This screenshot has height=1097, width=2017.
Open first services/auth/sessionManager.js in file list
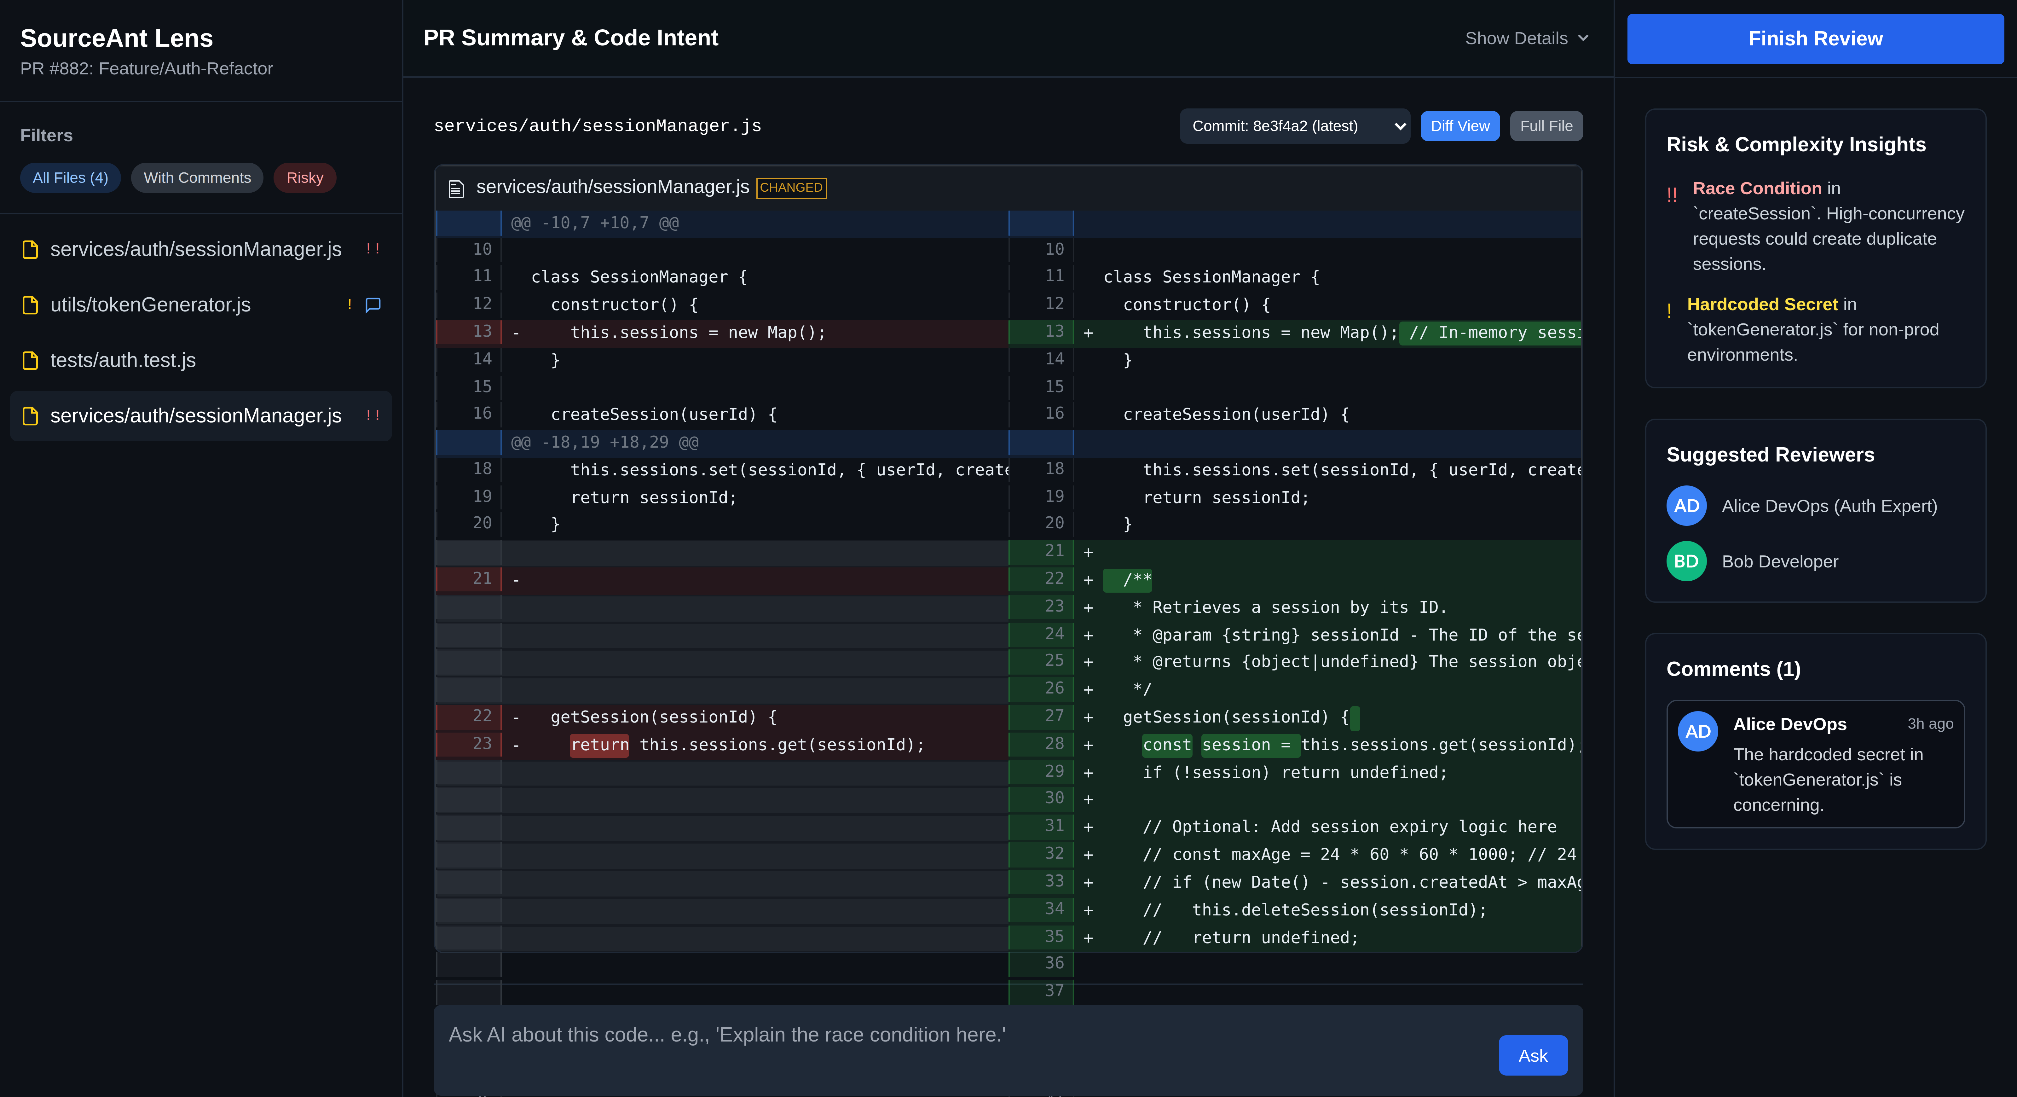(201, 249)
